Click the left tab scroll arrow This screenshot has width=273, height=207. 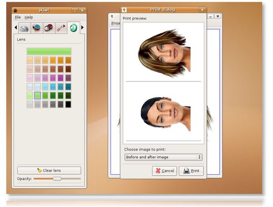tap(15, 27)
